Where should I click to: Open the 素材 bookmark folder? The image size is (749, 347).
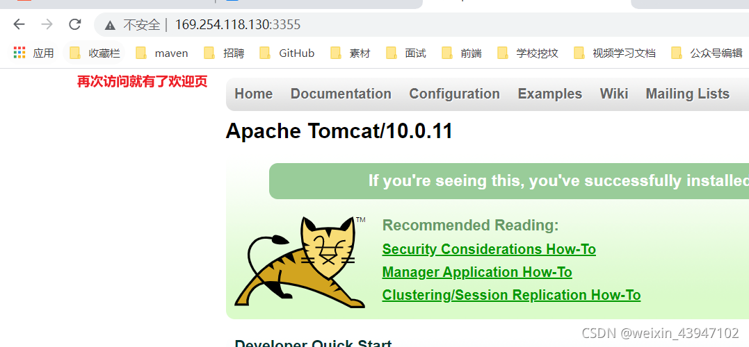[x=350, y=53]
